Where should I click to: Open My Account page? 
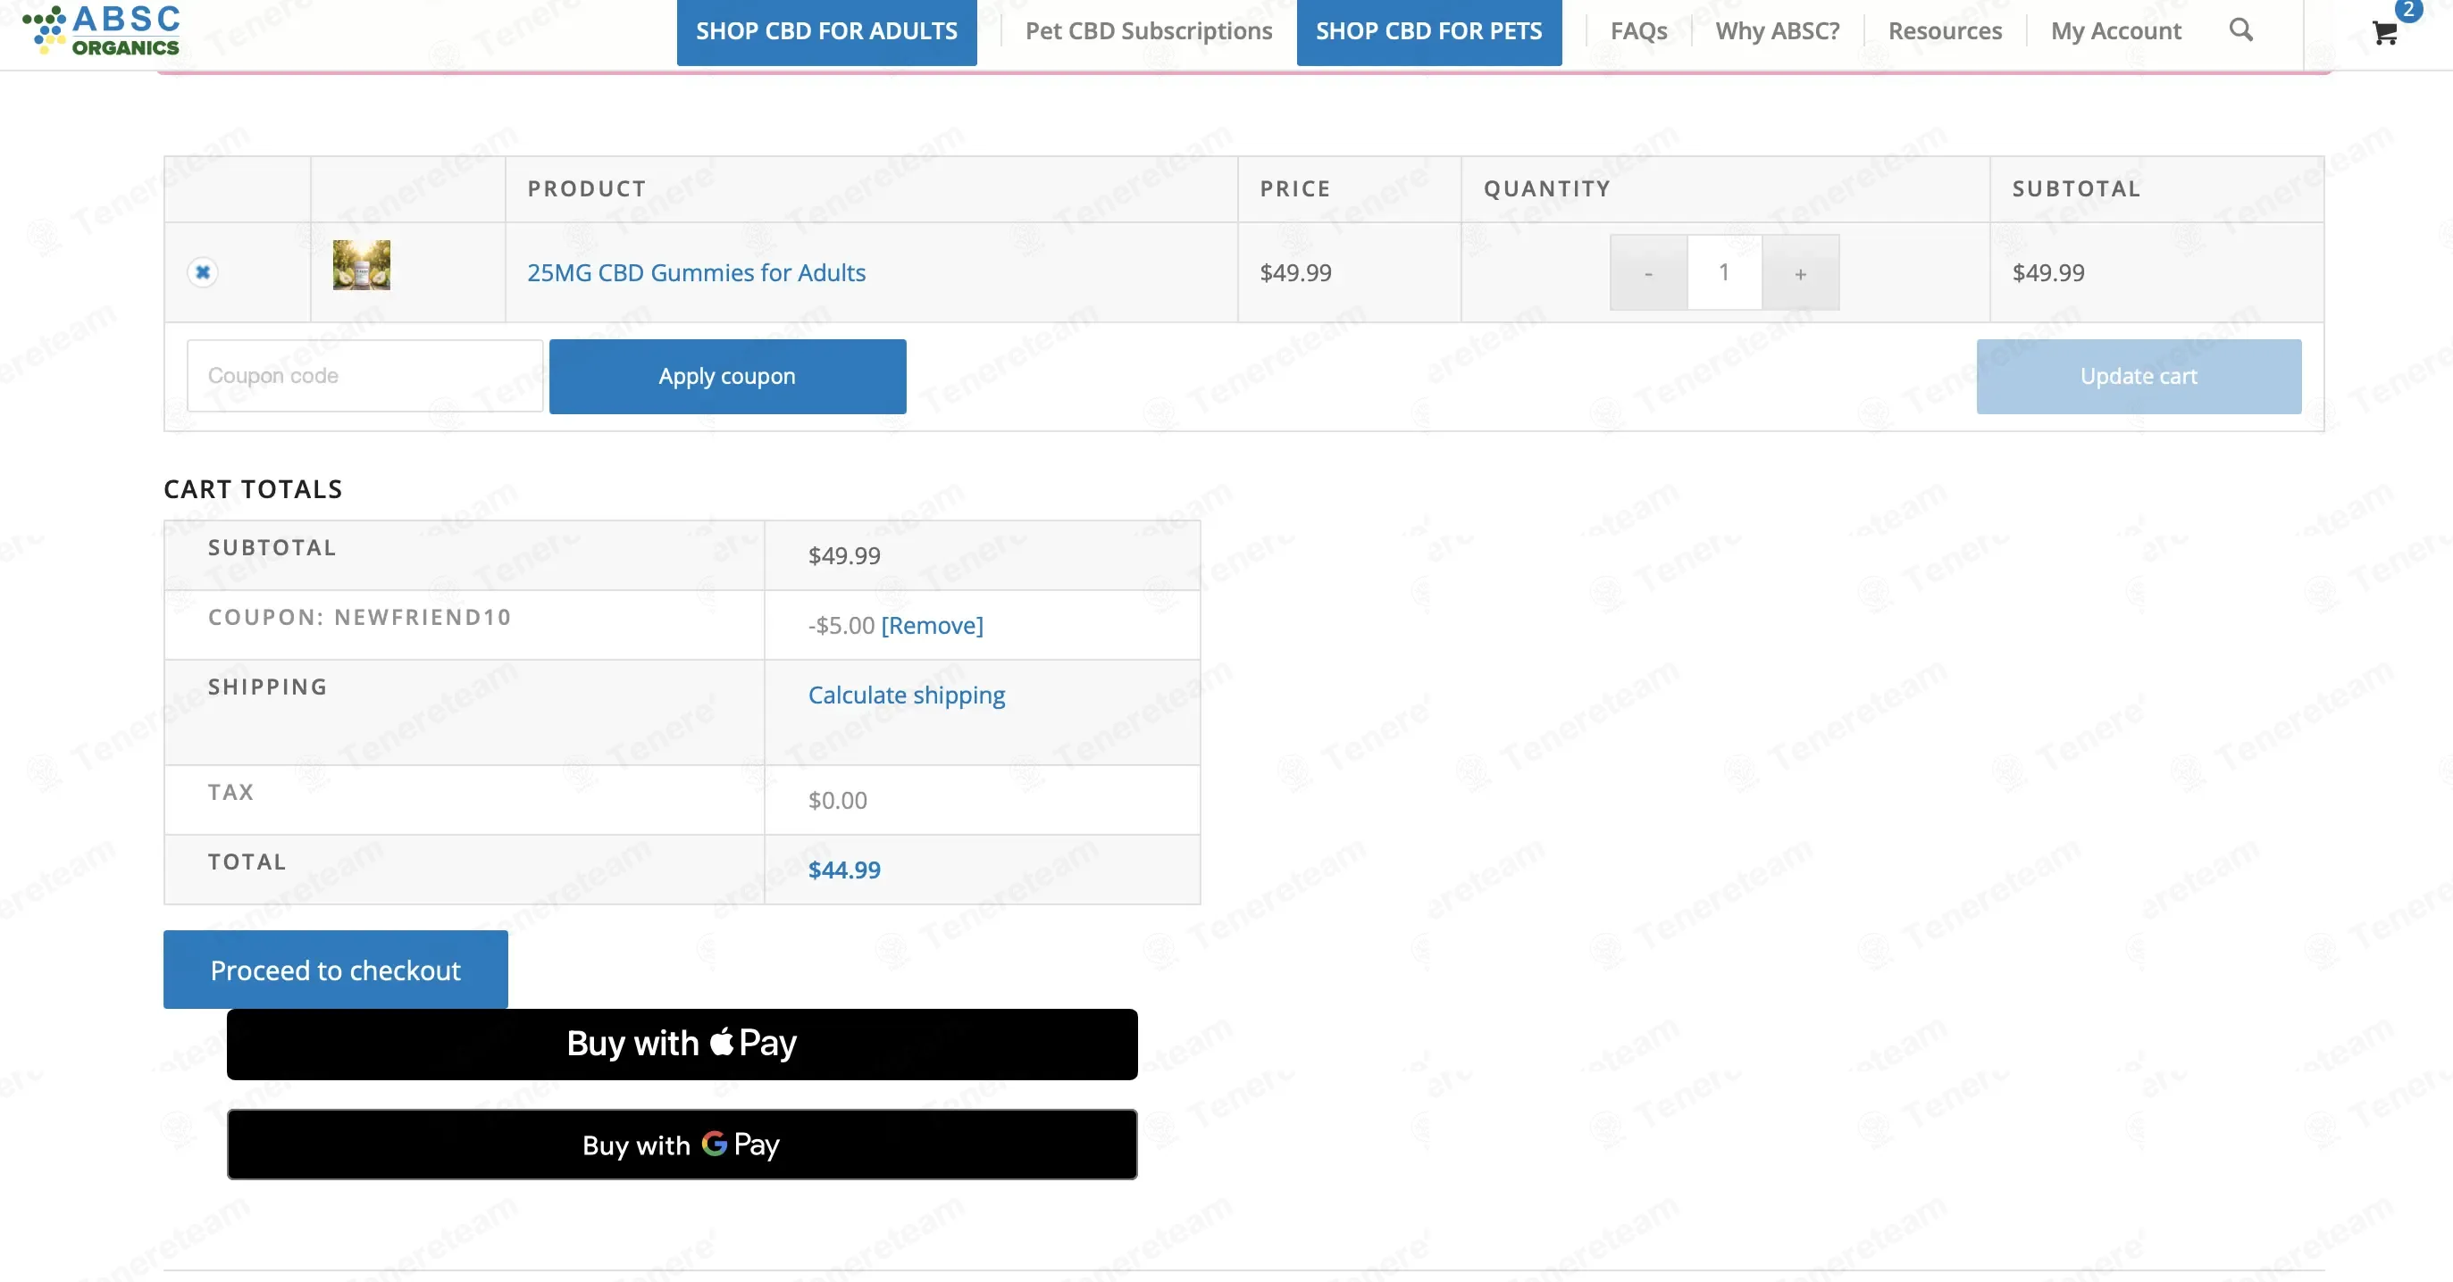[2115, 31]
